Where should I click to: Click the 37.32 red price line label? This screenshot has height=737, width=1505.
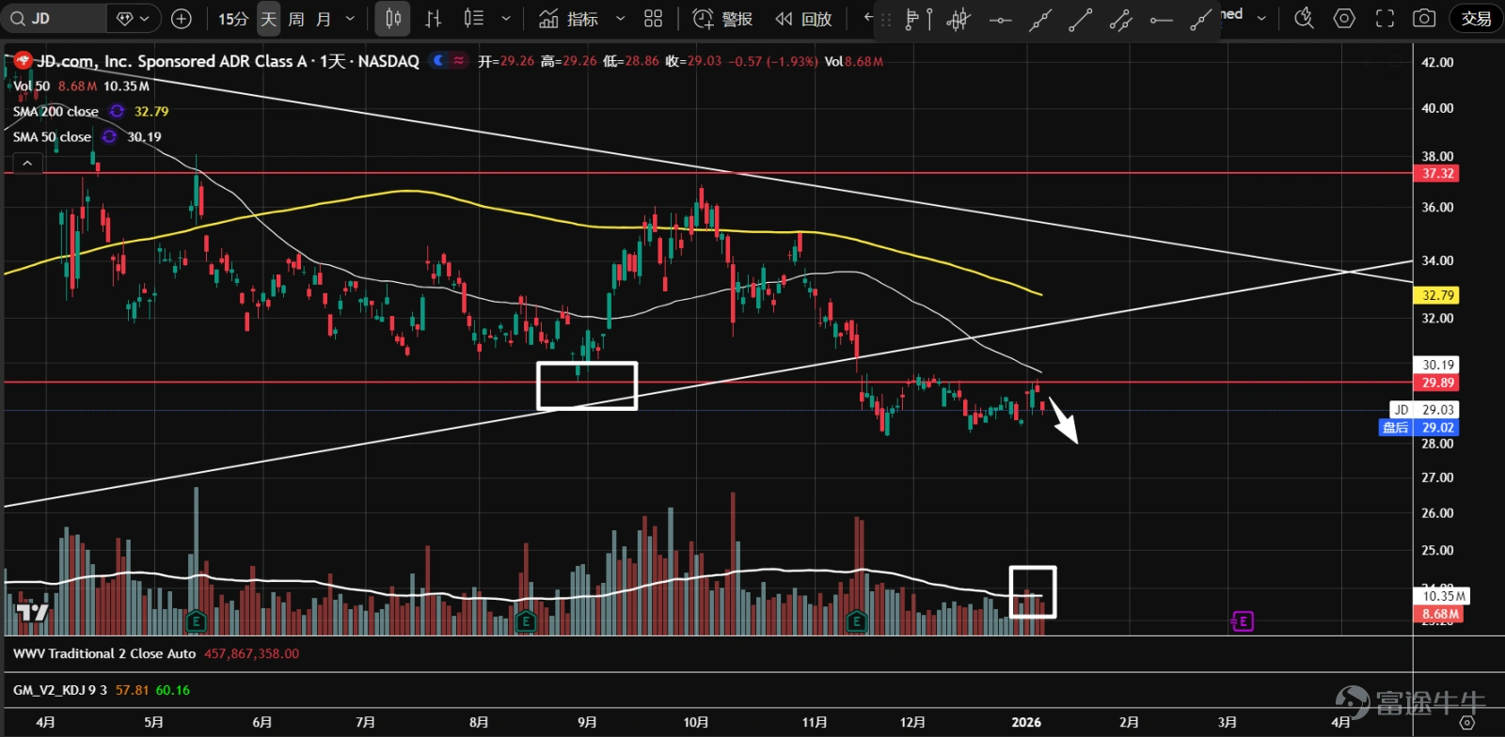click(1438, 174)
